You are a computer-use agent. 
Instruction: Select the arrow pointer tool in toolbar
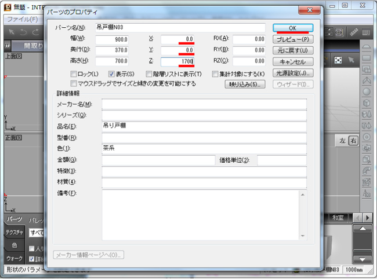tap(10, 31)
